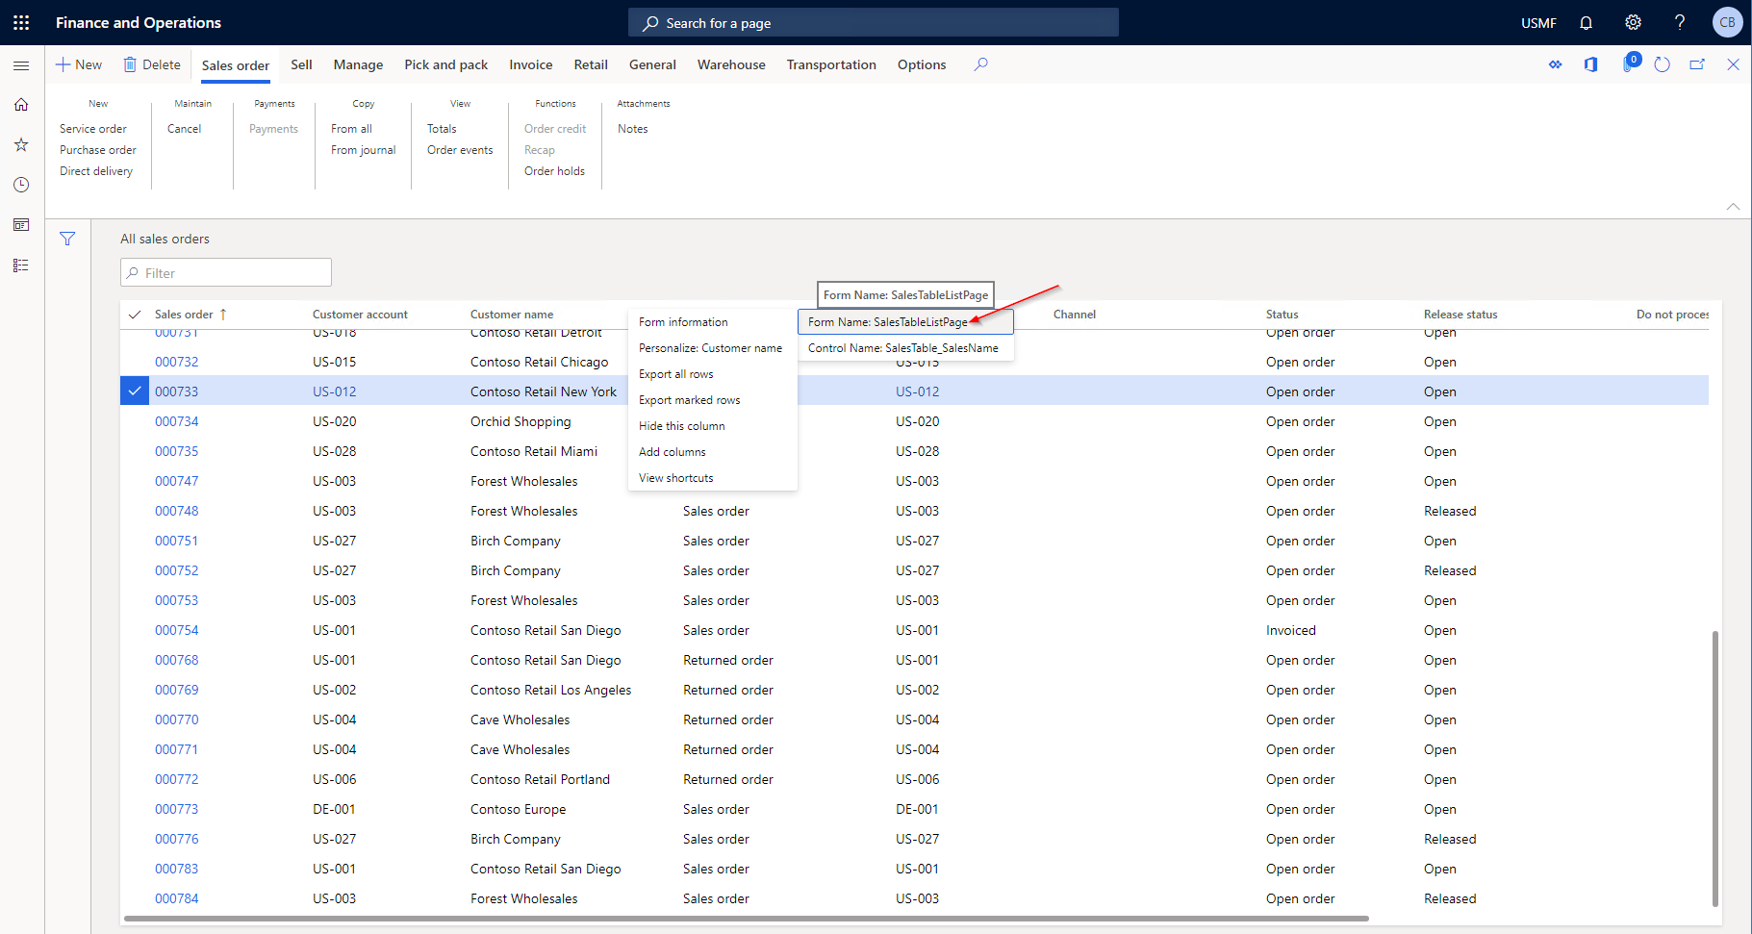Open Customer account column header menu

tap(360, 315)
